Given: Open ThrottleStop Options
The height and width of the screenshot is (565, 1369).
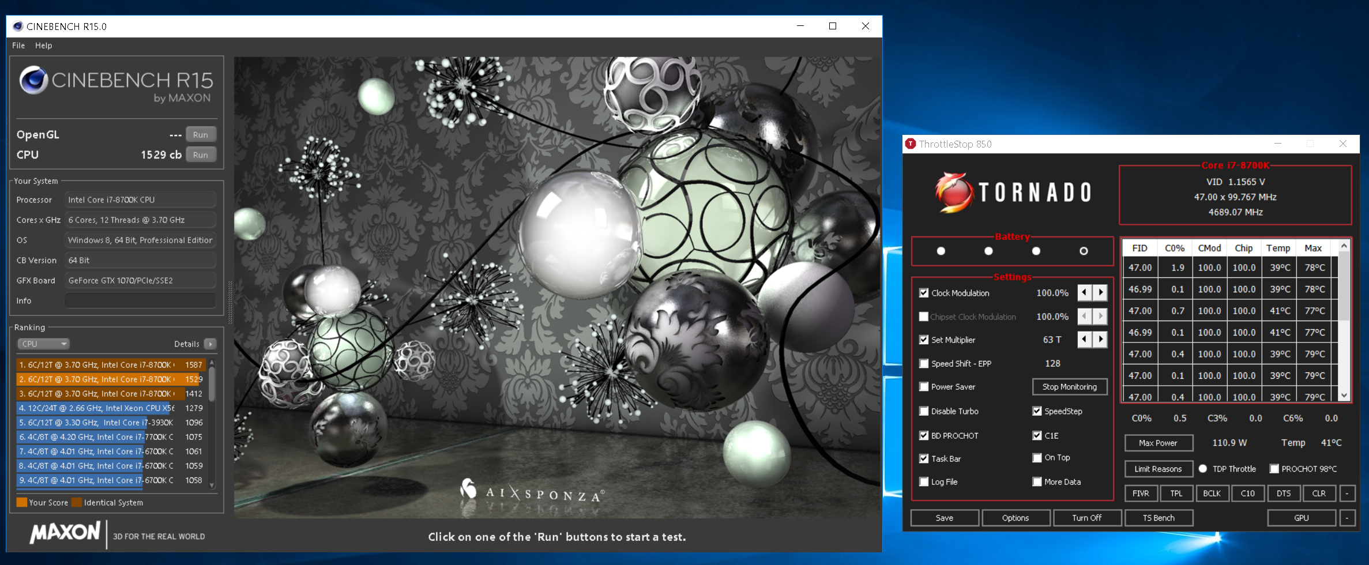Looking at the screenshot, I should pyautogui.click(x=1016, y=518).
